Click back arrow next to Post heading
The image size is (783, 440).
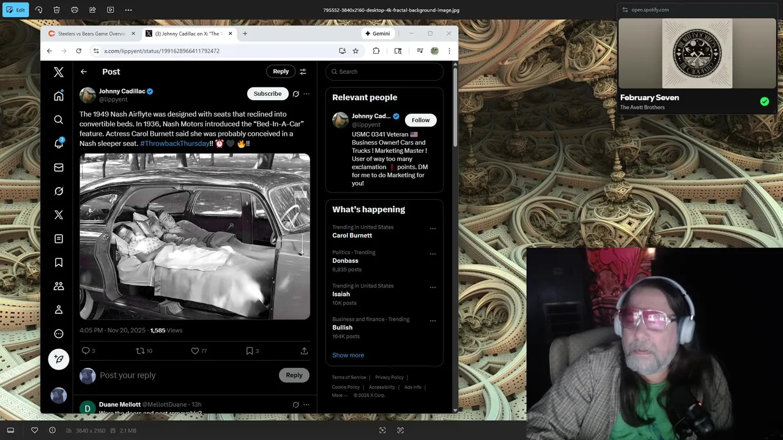[84, 71]
